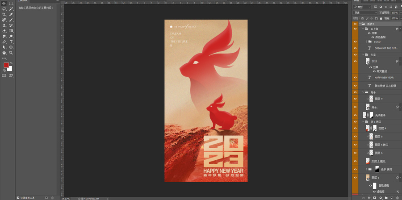Select the Rectangular Marquee tool

[x=11, y=4]
